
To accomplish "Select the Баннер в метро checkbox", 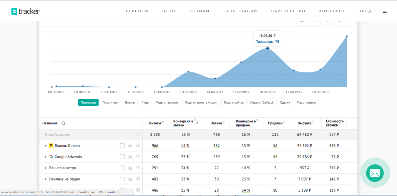I will [x=122, y=168].
